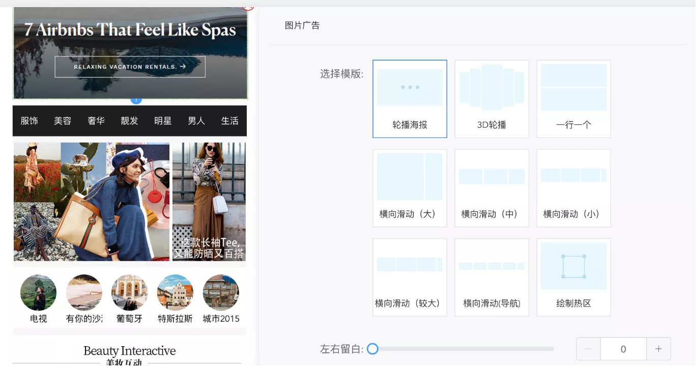Image resolution: width=696 pixels, height=366 pixels.
Task: Open the 电视 circular thumbnail
Action: pyautogui.click(x=38, y=293)
